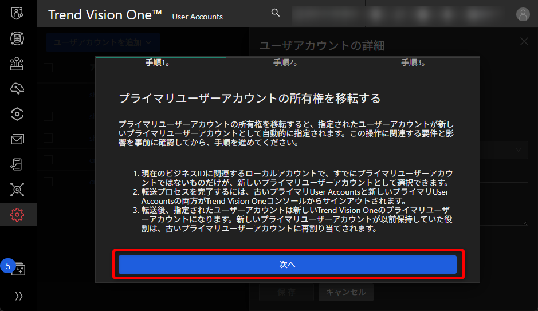
Task: Click the キャンセル button in details panel
Action: tap(346, 292)
